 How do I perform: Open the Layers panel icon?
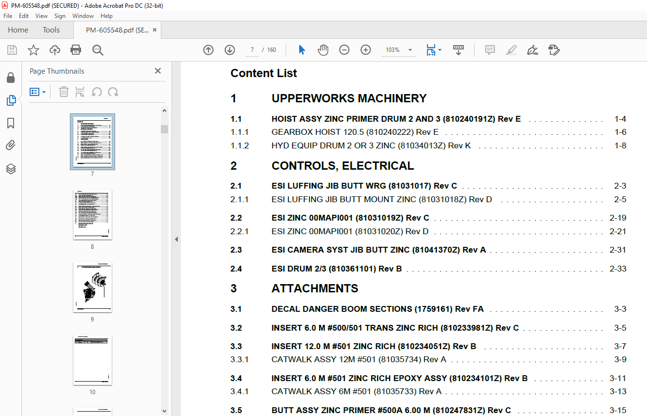tap(11, 169)
